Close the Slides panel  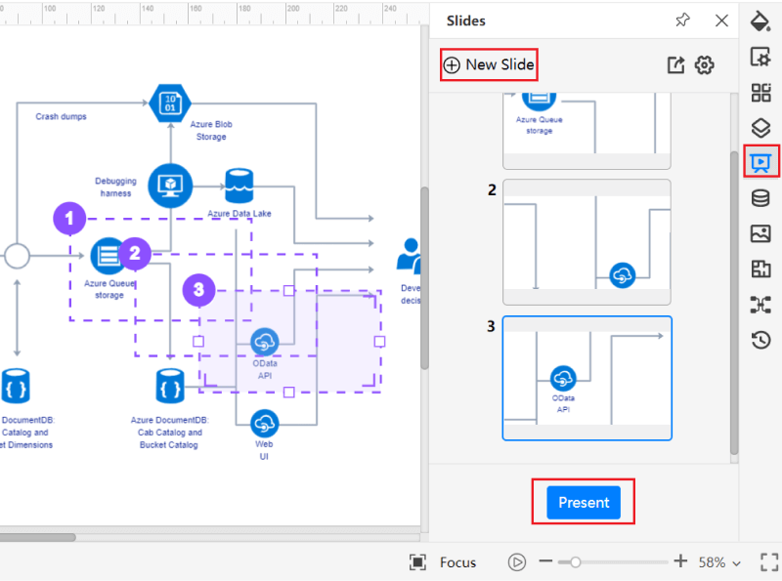point(721,21)
